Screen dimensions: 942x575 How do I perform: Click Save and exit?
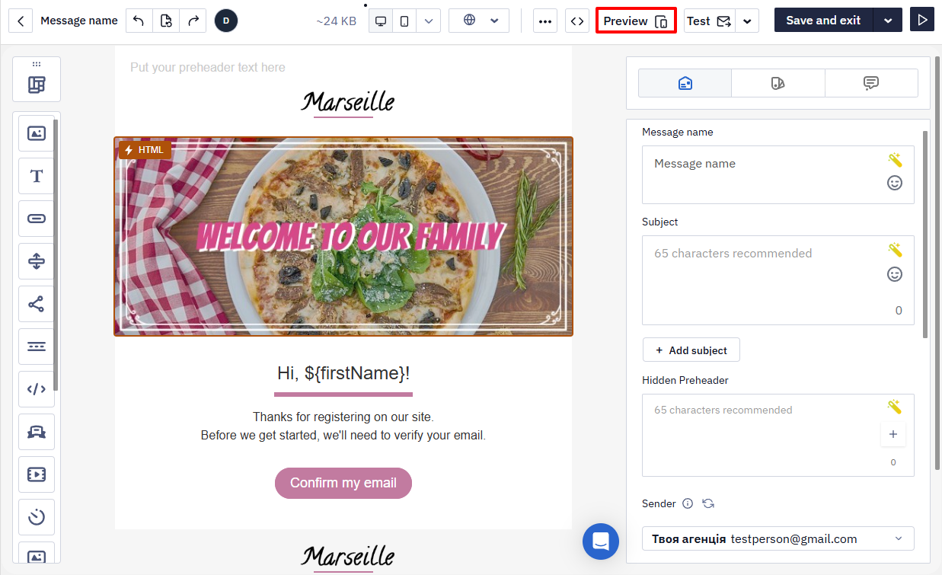(x=823, y=21)
